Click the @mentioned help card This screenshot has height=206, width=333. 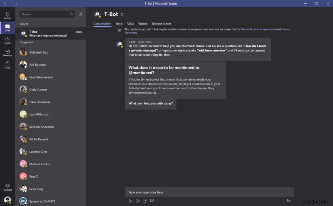(x=175, y=80)
